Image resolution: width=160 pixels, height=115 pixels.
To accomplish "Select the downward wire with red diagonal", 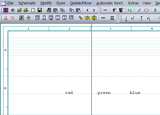I will [125, 19].
